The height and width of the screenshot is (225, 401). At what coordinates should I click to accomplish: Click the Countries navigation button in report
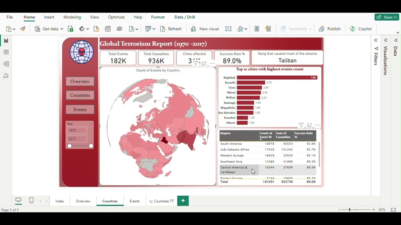(x=80, y=95)
